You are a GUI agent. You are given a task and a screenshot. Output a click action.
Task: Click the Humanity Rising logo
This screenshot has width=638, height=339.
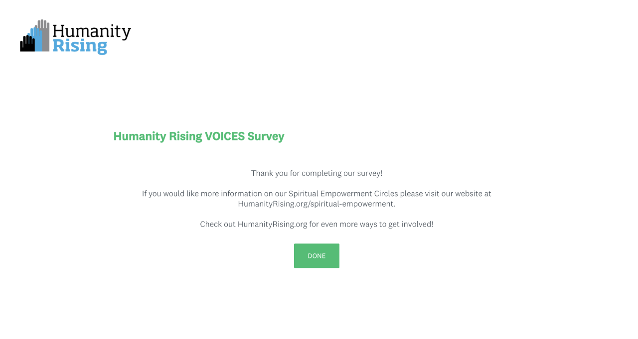click(x=75, y=37)
